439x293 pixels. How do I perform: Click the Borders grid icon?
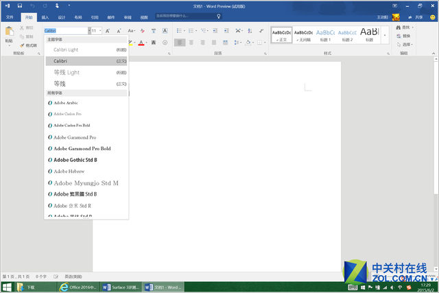259,43
